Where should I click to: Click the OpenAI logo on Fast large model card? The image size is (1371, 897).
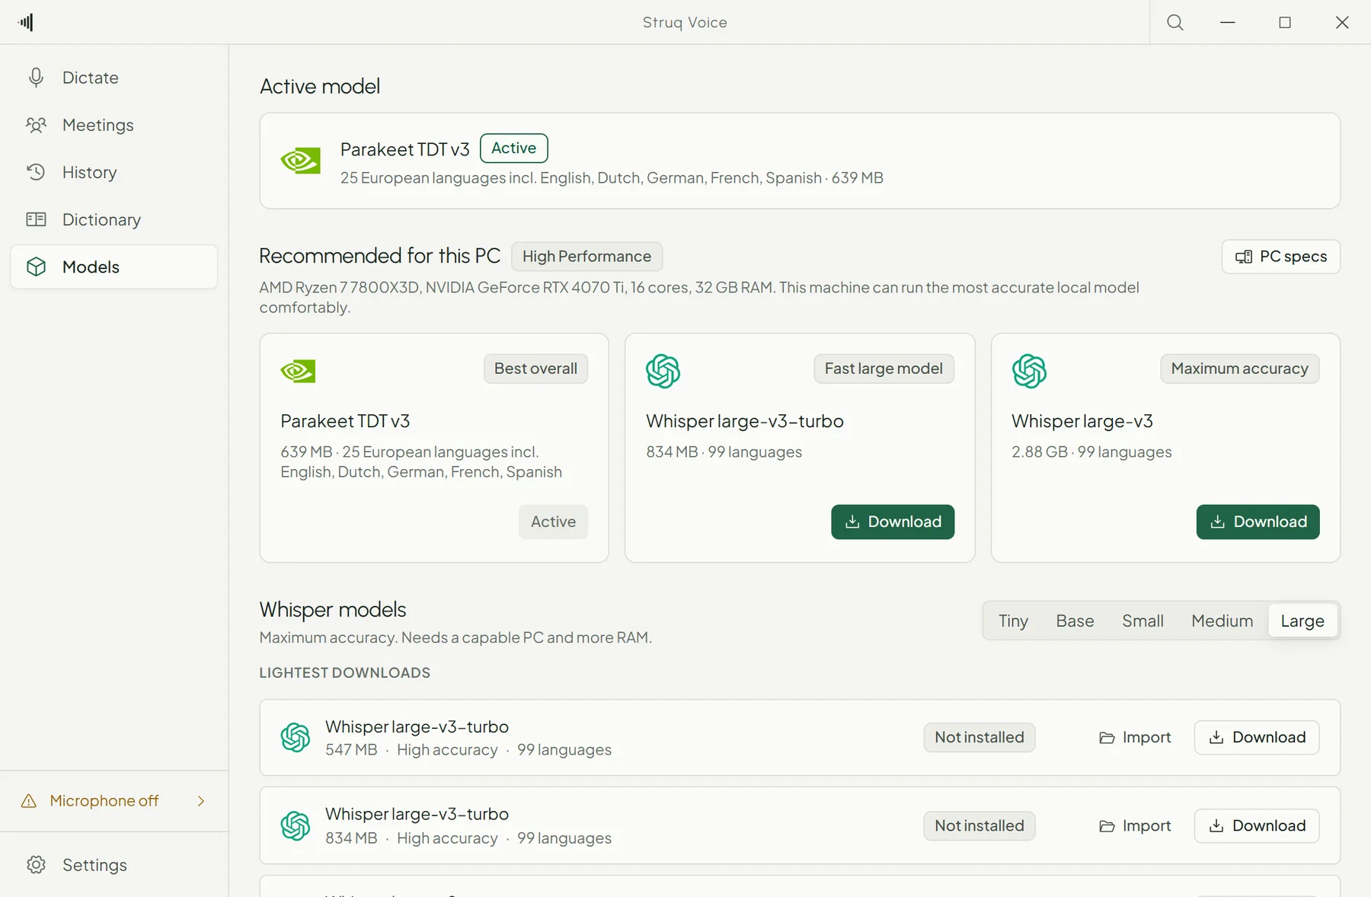[663, 371]
